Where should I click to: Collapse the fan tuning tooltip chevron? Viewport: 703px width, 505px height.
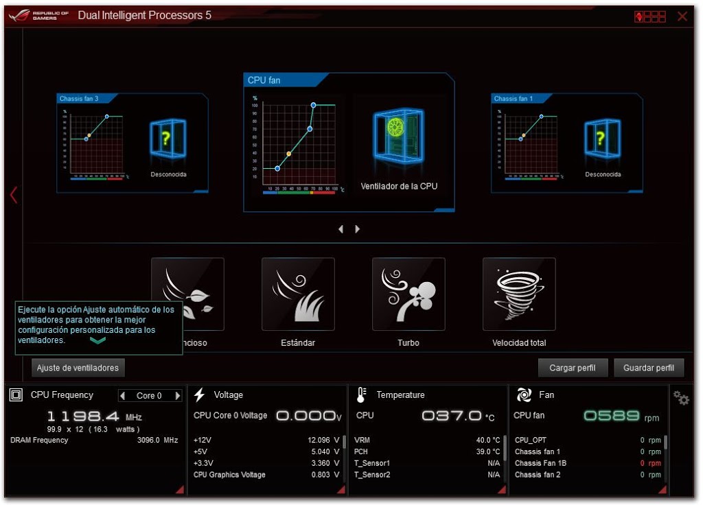click(x=98, y=340)
